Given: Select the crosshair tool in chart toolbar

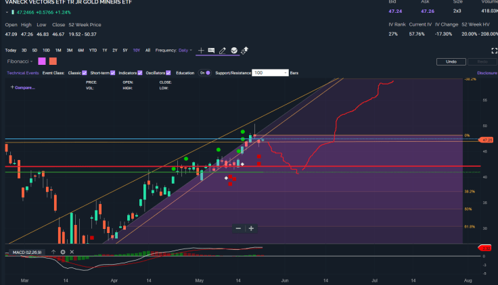Looking at the screenshot, I should coord(201,50).
